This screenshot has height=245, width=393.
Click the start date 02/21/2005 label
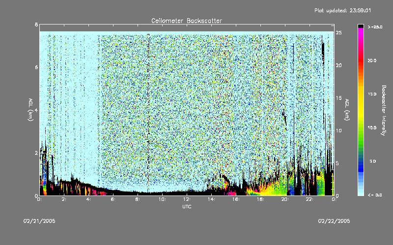39,221
